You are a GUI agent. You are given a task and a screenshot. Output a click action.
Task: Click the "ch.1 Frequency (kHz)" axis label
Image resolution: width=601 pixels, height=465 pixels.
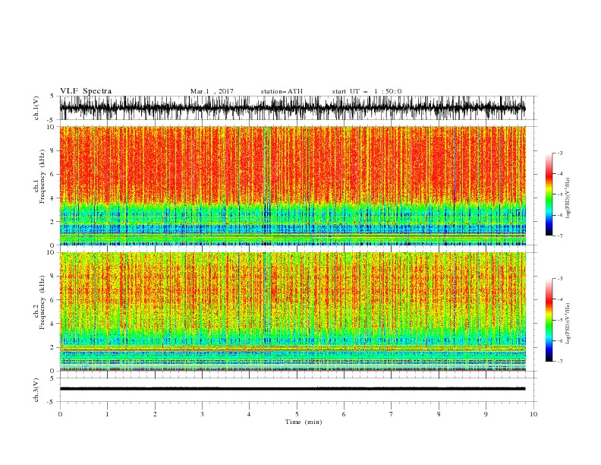pos(40,176)
